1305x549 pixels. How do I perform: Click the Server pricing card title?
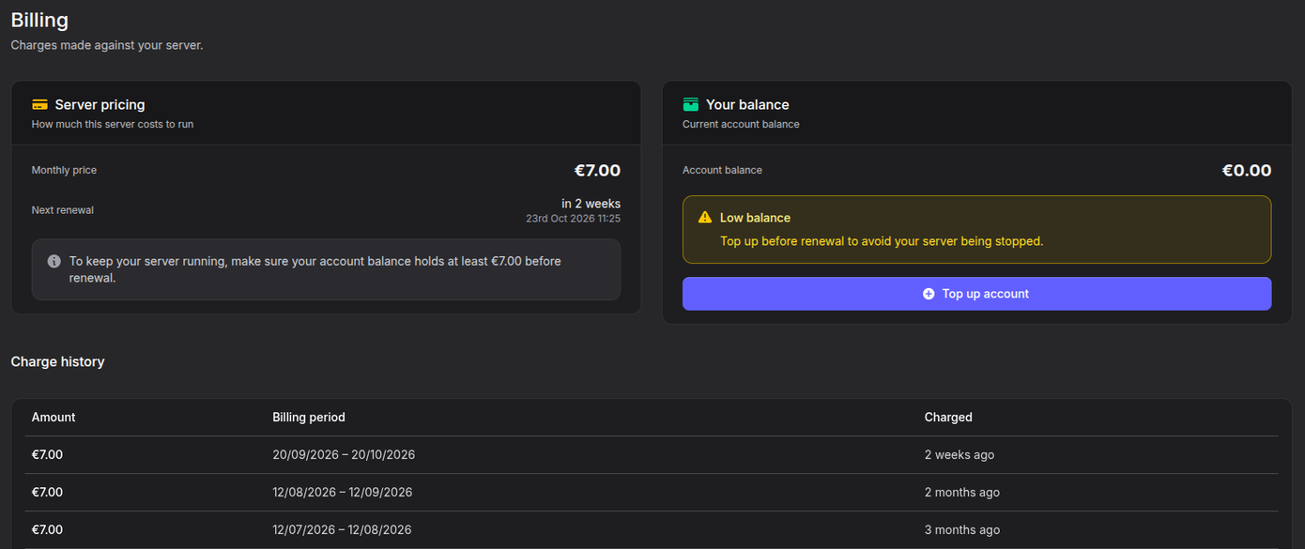pyautogui.click(x=100, y=105)
